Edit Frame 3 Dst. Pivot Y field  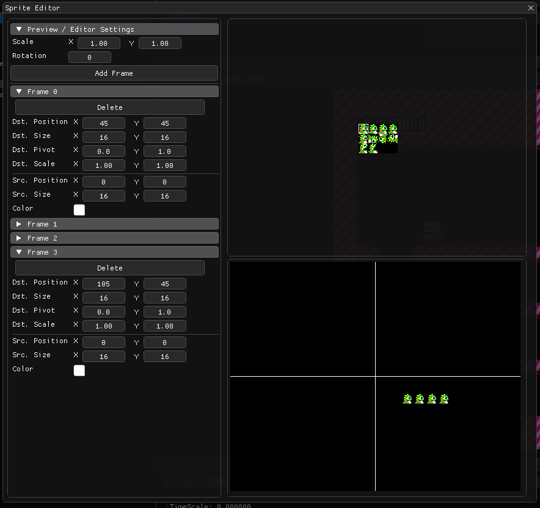164,312
